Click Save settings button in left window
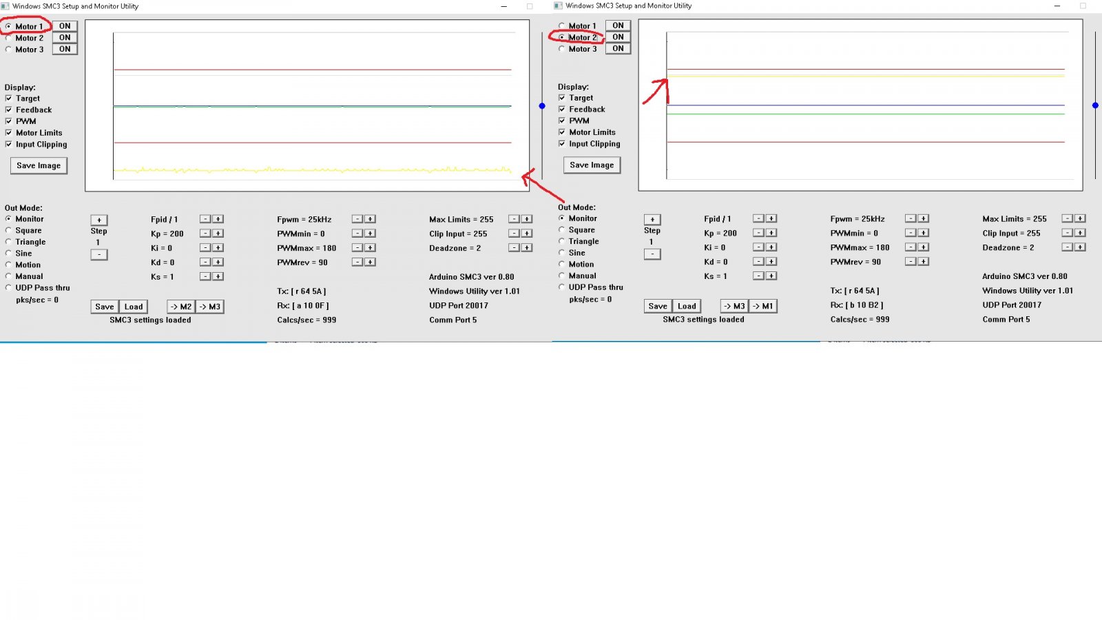Viewport: 1102px width, 620px height. pyautogui.click(x=105, y=307)
